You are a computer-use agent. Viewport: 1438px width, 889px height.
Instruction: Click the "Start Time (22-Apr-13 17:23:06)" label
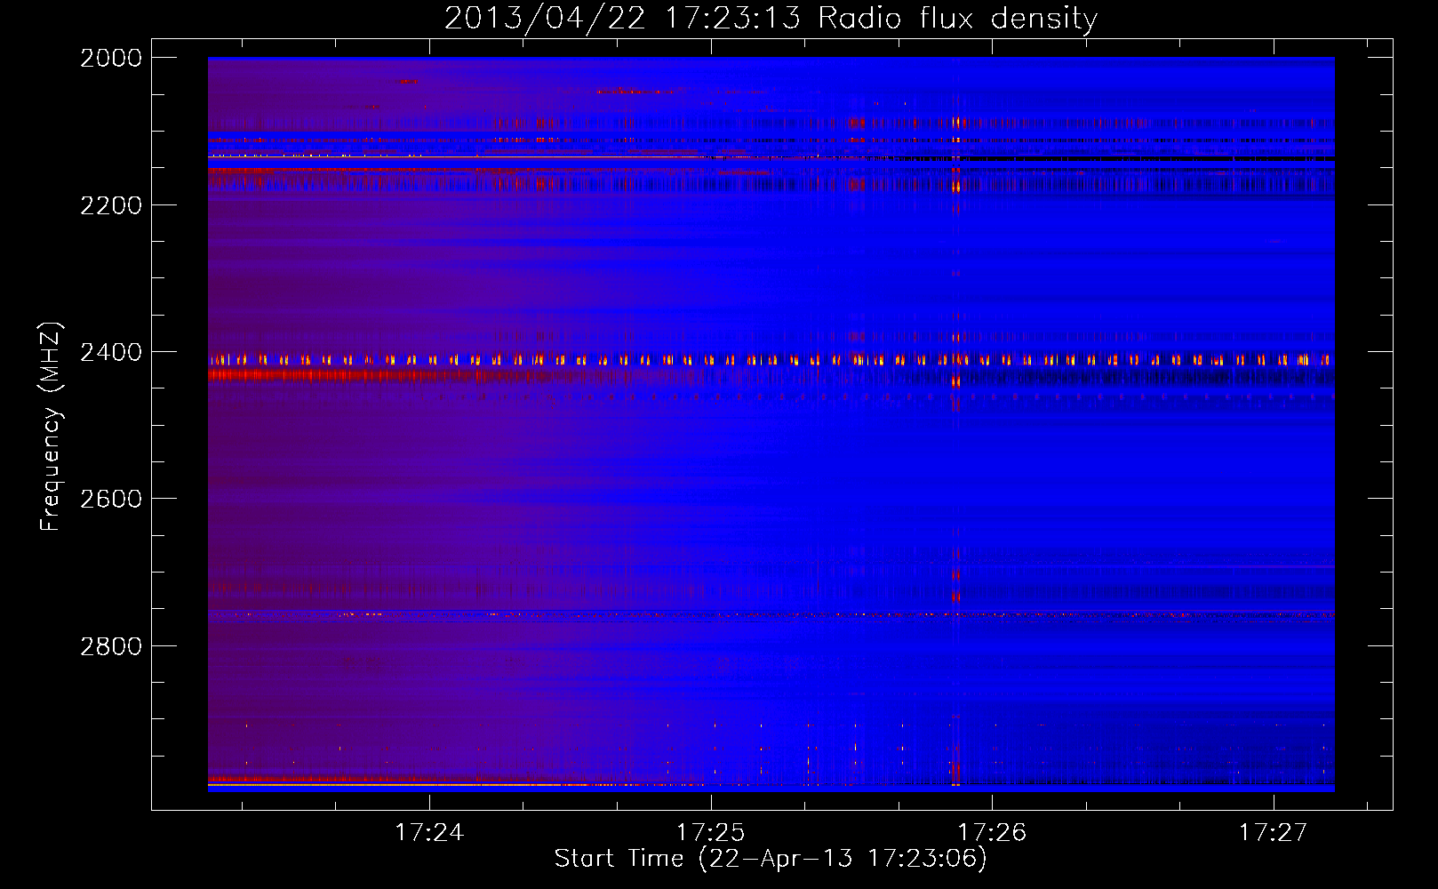click(771, 859)
